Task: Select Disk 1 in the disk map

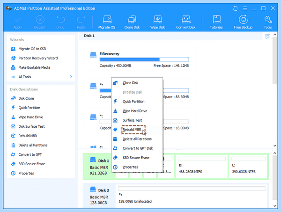Action: [x=99, y=167]
